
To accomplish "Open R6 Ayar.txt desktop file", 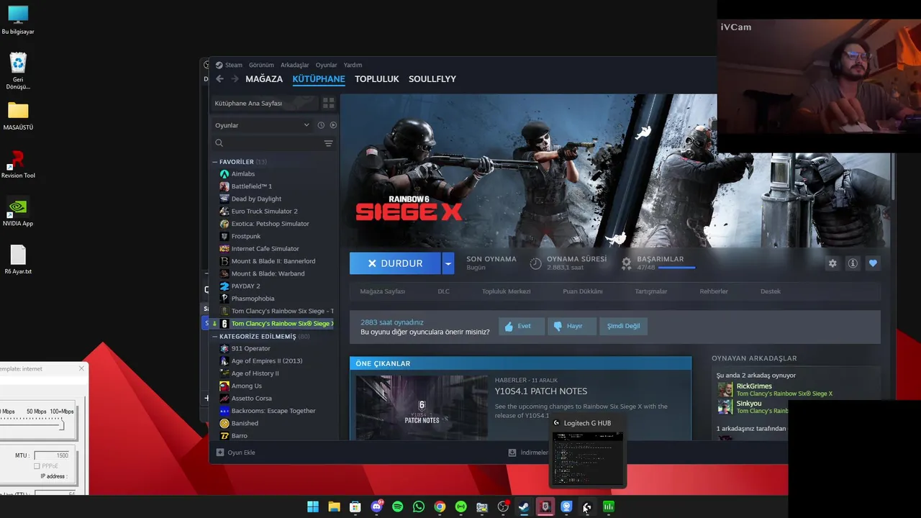I will pos(18,260).
